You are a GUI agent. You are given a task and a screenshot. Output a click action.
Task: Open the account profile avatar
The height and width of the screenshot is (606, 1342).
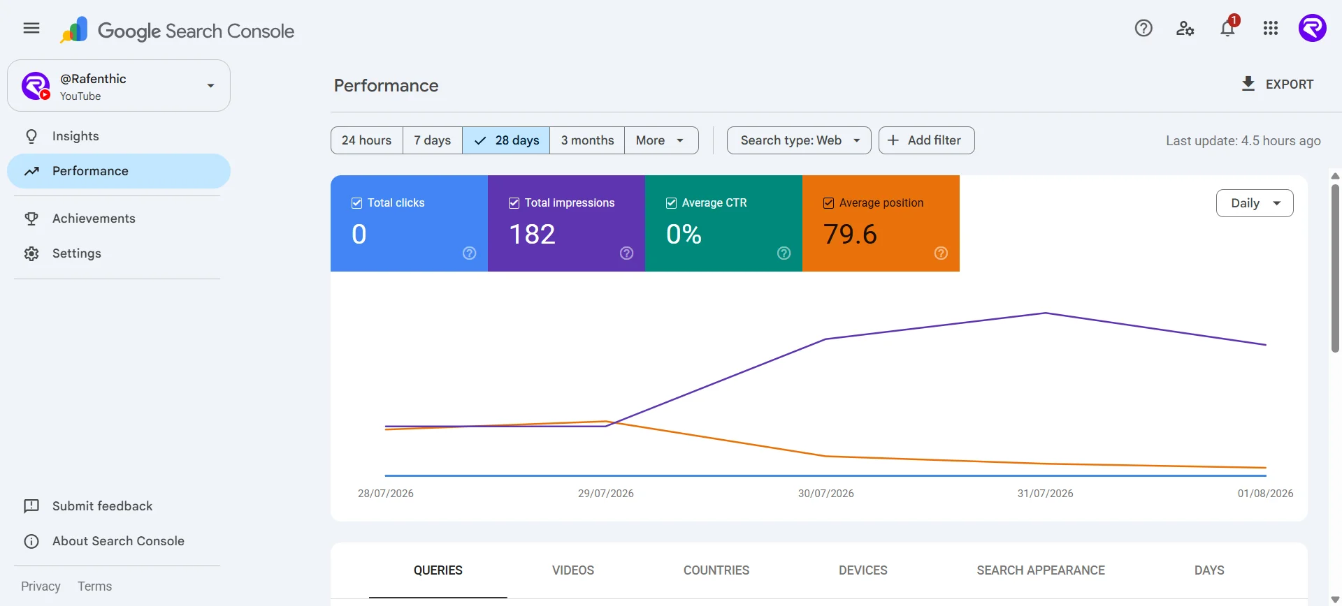(x=1313, y=29)
